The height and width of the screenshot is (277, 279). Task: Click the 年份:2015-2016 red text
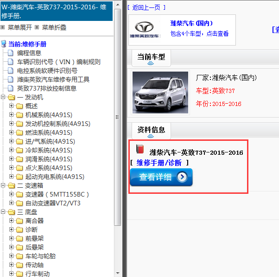[x=218, y=104]
